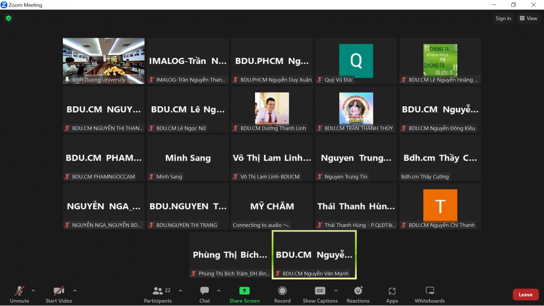Toggle Show Captions on

(x=320, y=294)
